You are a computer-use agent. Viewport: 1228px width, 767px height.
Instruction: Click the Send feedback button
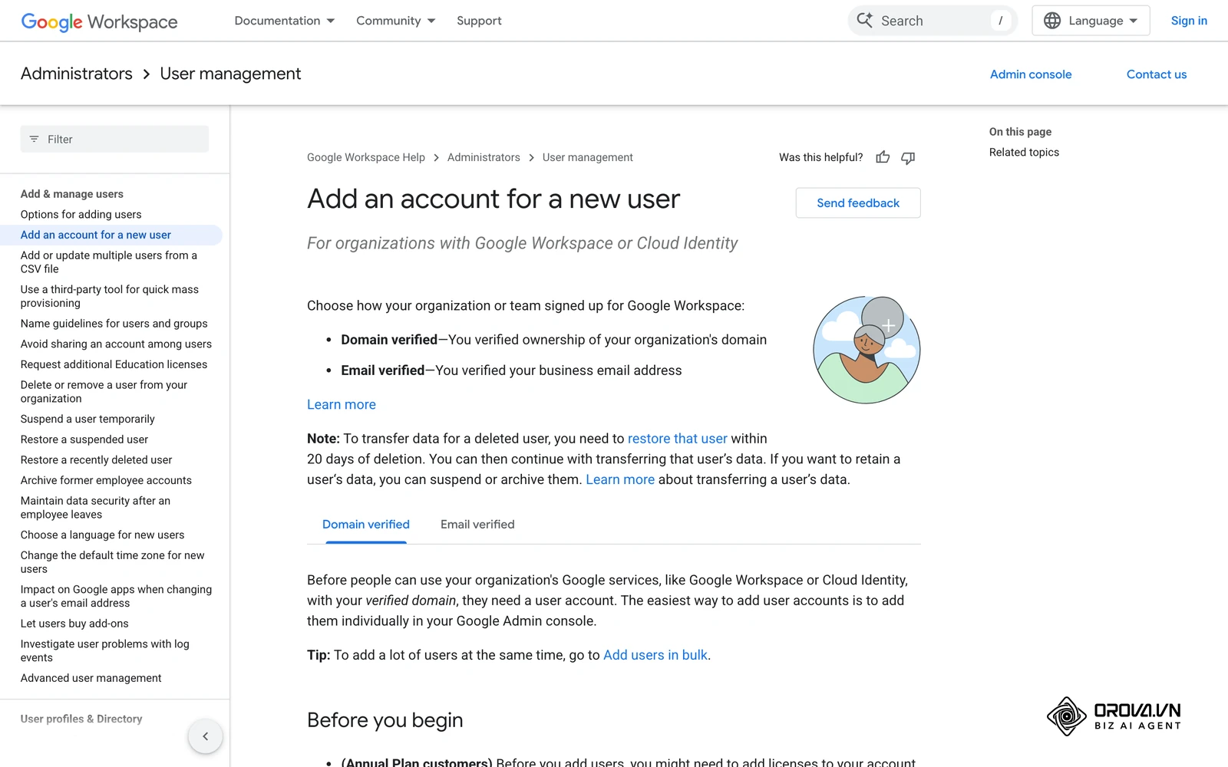tap(858, 203)
